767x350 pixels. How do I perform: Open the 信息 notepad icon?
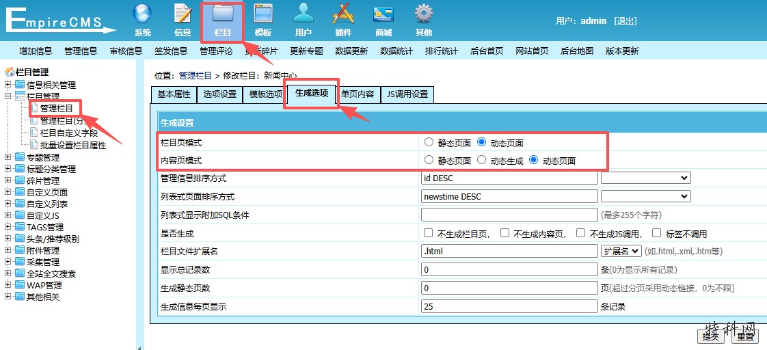point(183,14)
